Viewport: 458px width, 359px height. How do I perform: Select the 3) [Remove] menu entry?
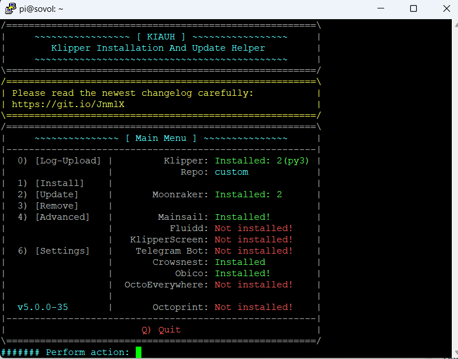48,206
